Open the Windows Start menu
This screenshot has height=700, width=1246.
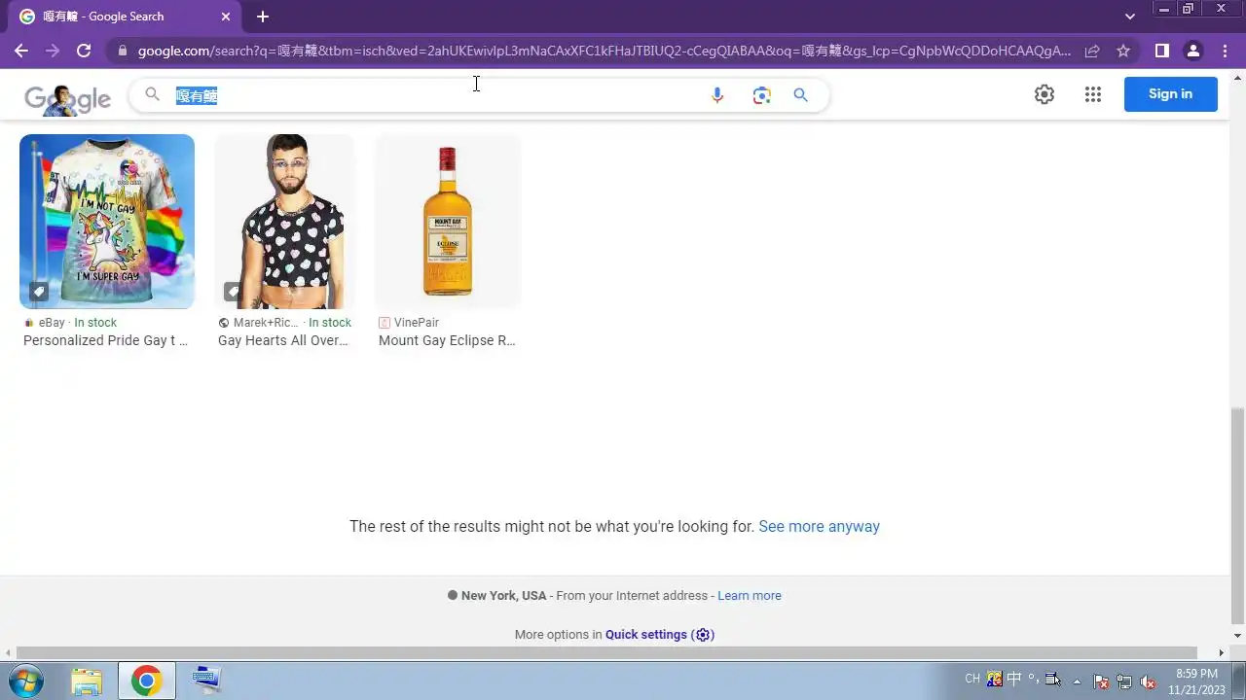tap(24, 681)
